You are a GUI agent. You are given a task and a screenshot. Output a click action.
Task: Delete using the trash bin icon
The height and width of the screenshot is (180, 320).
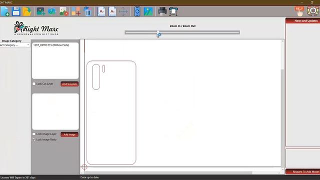tap(87, 11)
